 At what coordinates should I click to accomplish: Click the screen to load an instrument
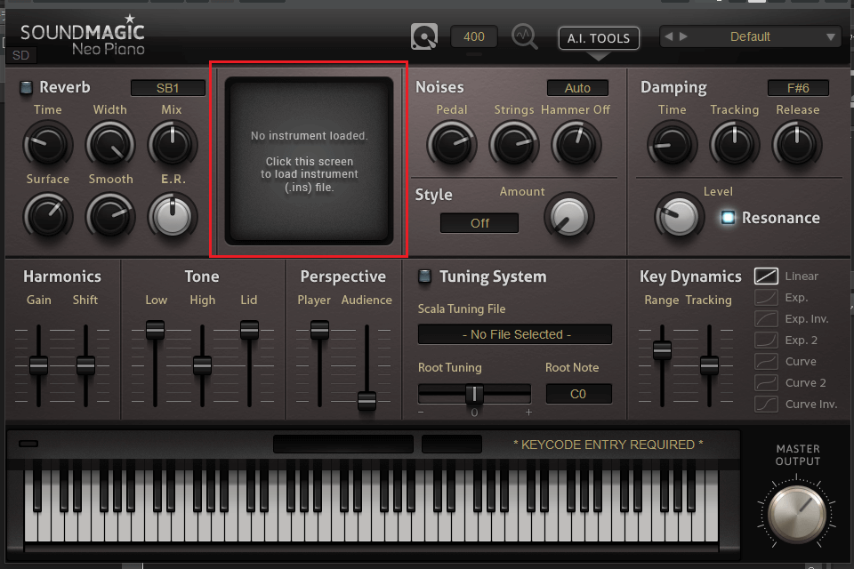coord(309,161)
